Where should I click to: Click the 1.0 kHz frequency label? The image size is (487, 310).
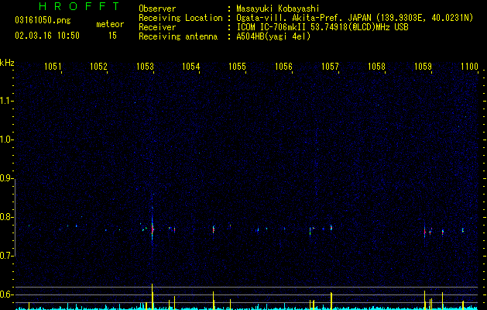(x=6, y=139)
